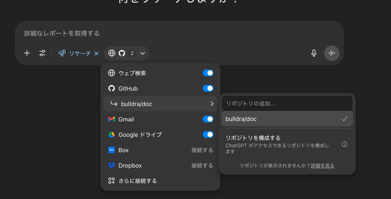Toggle the Web search switch

208,73
